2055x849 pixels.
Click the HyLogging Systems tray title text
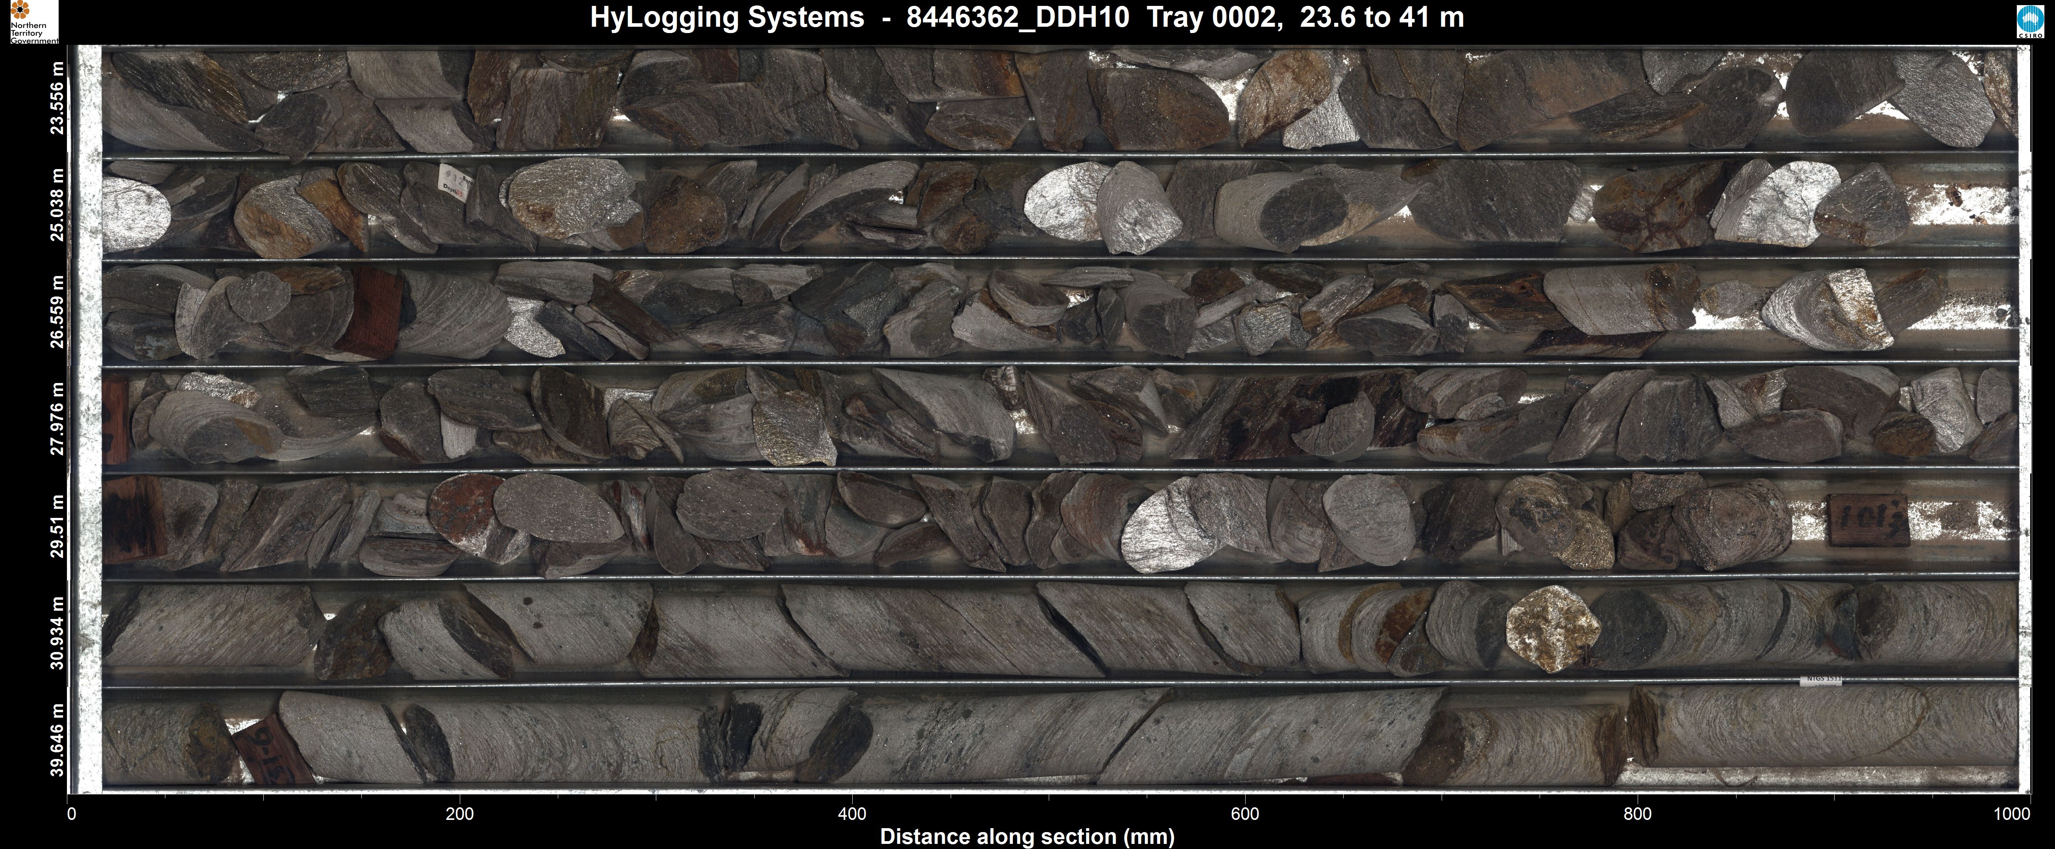pyautogui.click(x=1027, y=18)
